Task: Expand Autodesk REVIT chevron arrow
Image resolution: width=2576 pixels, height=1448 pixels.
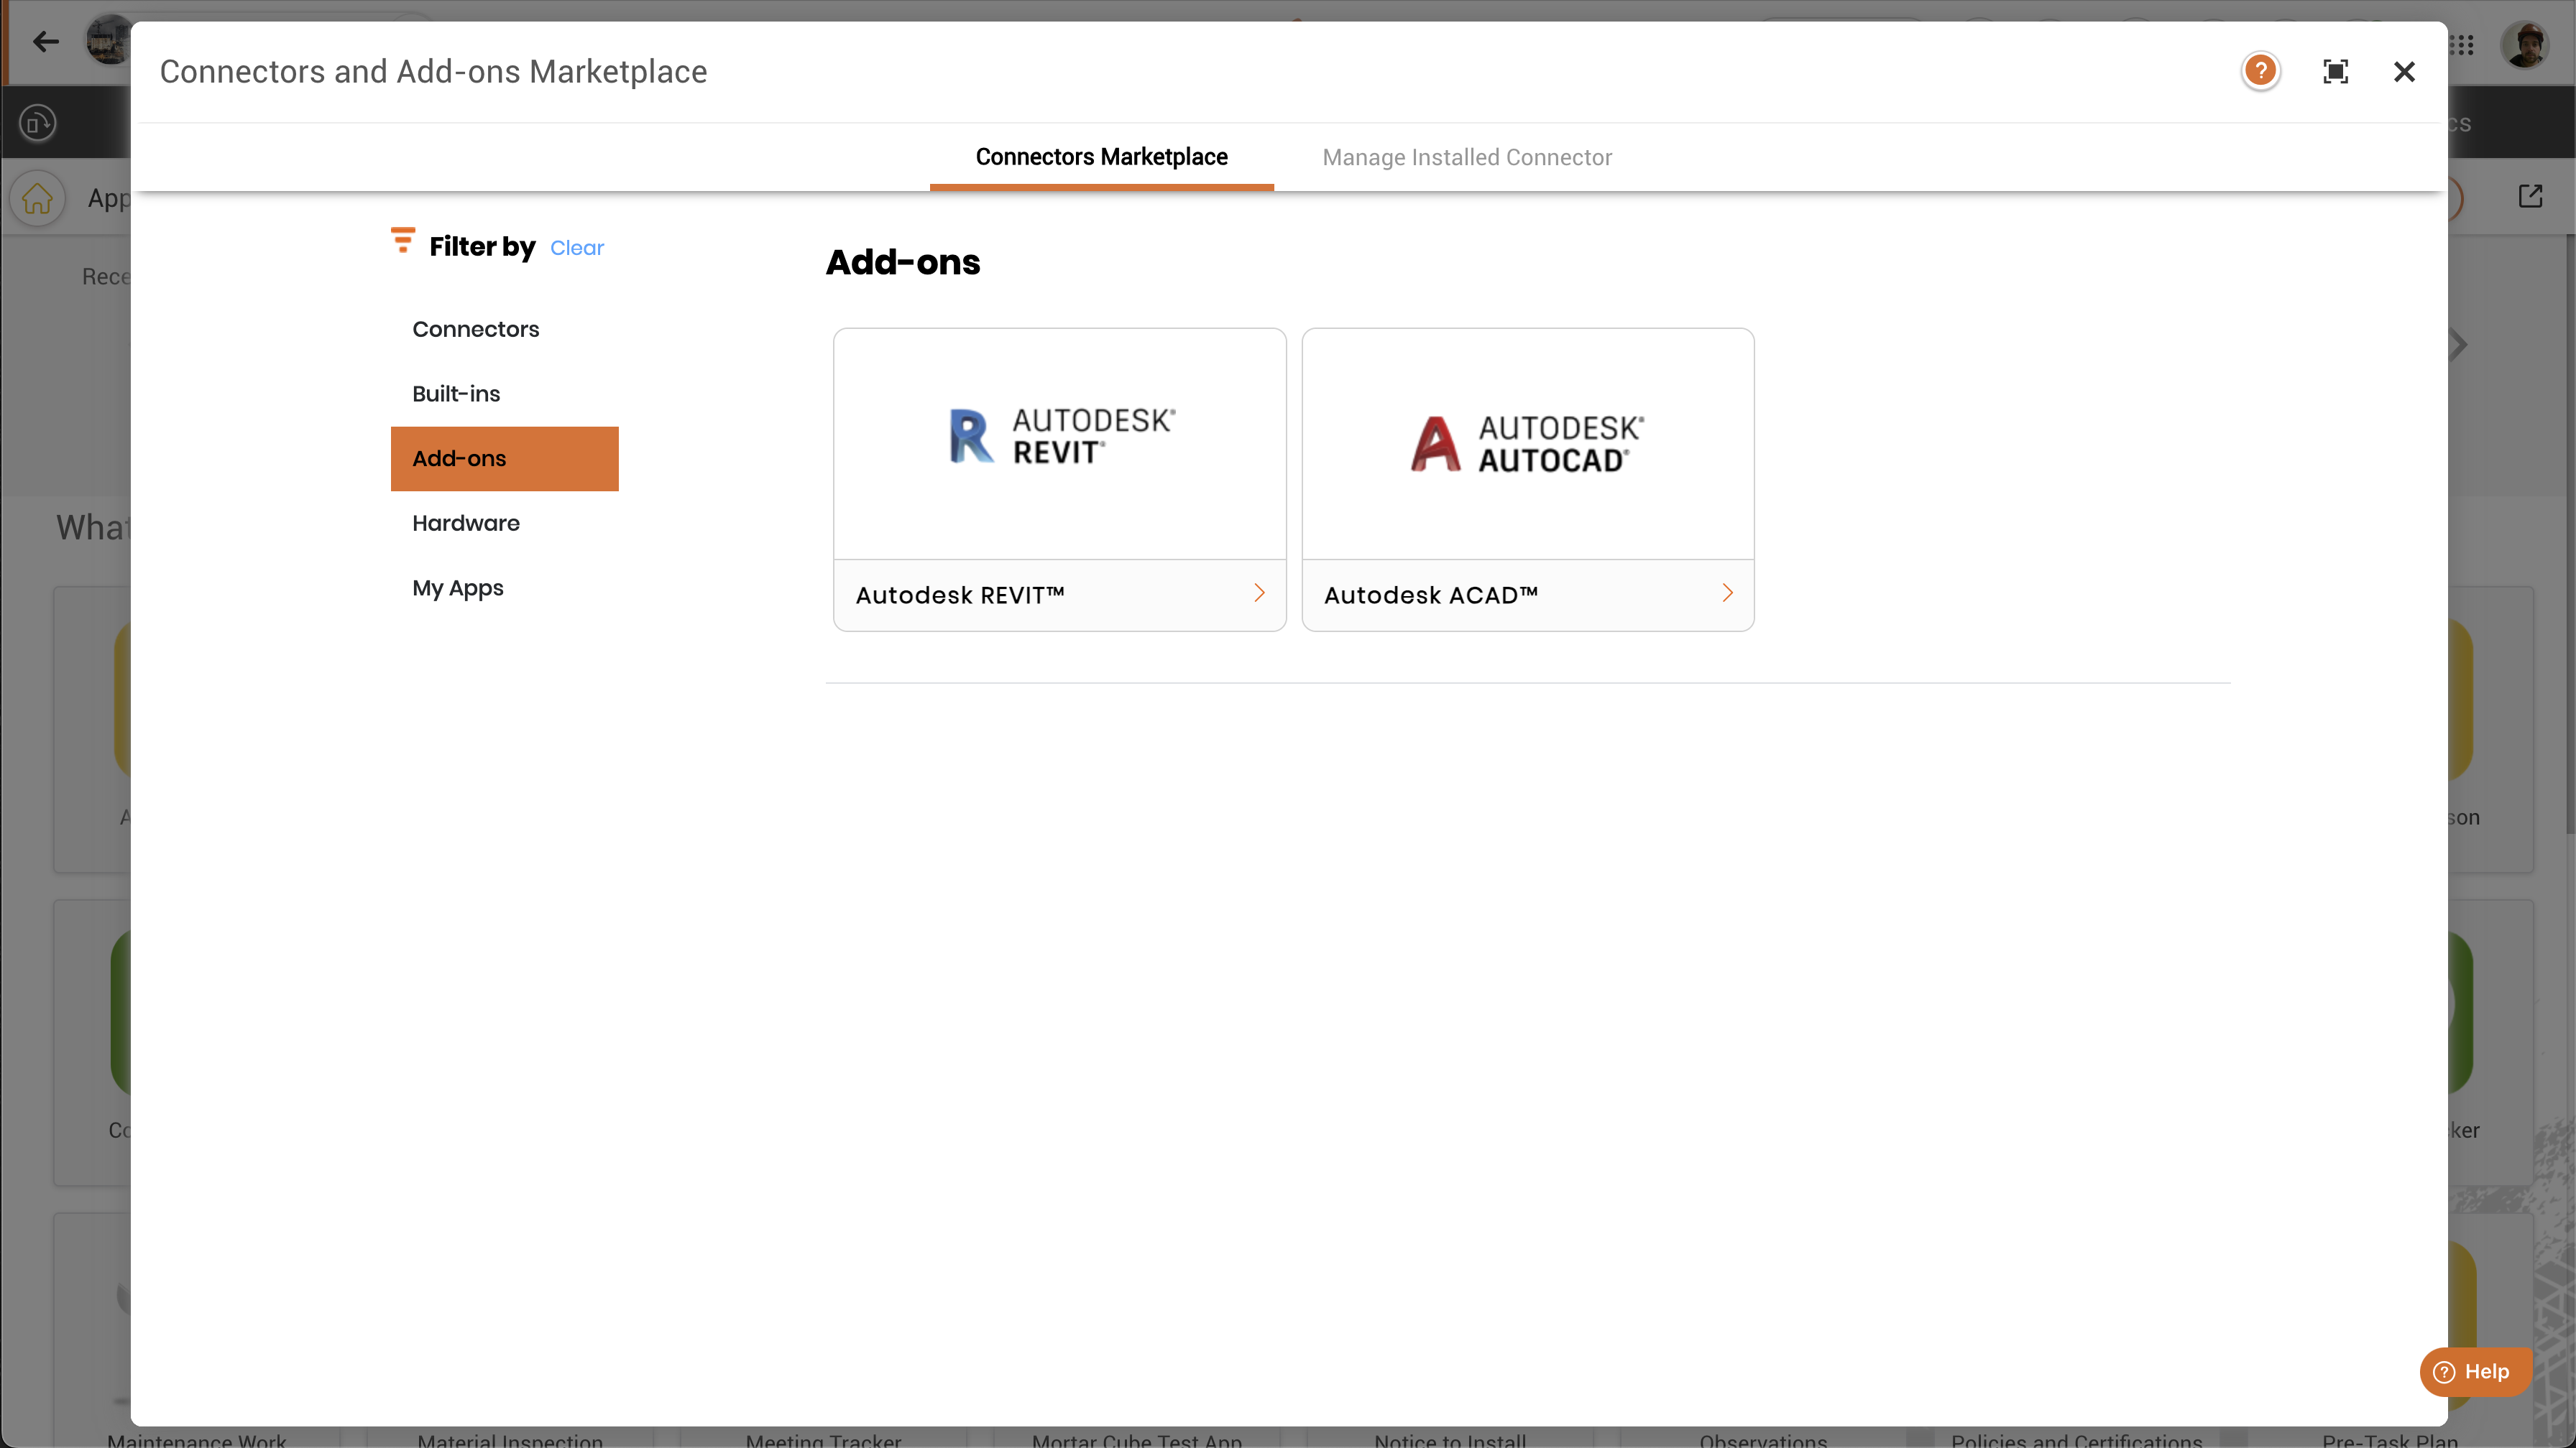Action: pos(1259,593)
